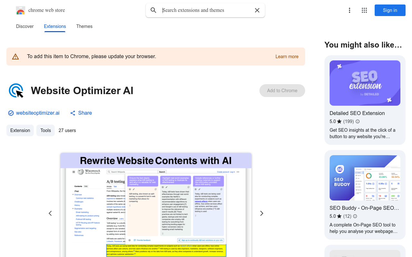Click the Share button
The image size is (412, 257).
coord(81,113)
